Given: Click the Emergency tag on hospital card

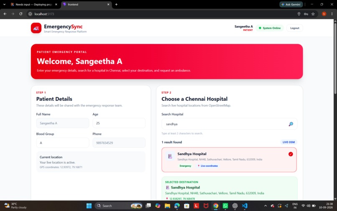Looking at the screenshot, I should [x=185, y=166].
